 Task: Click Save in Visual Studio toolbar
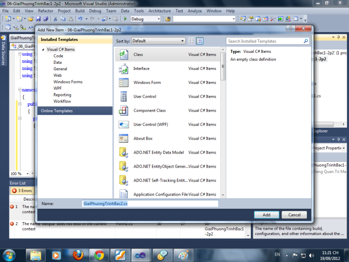click(x=38, y=19)
